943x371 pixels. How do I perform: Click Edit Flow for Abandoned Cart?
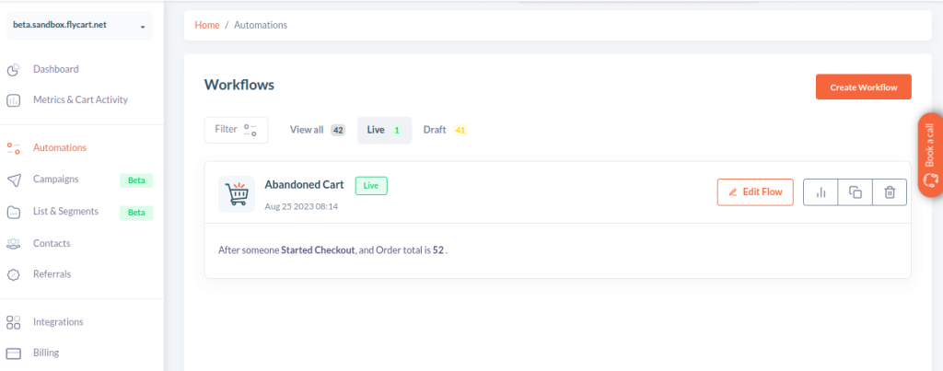pos(755,192)
